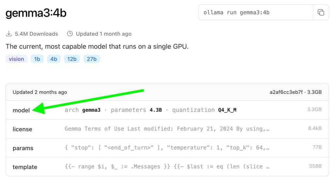This screenshot has width=334, height=181.
Task: Open the model file row
Action: 21,110
